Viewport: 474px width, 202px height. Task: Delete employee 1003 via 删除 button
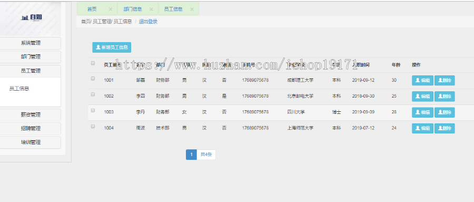coord(445,112)
